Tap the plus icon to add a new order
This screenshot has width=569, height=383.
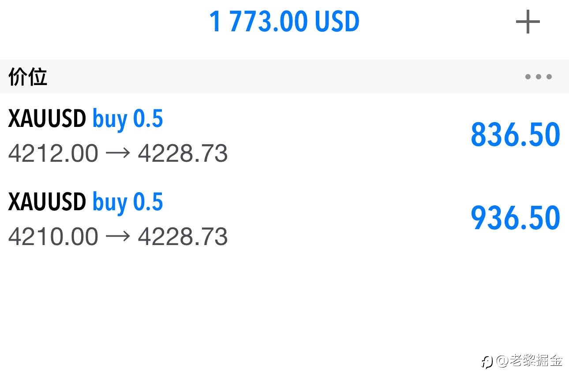528,22
